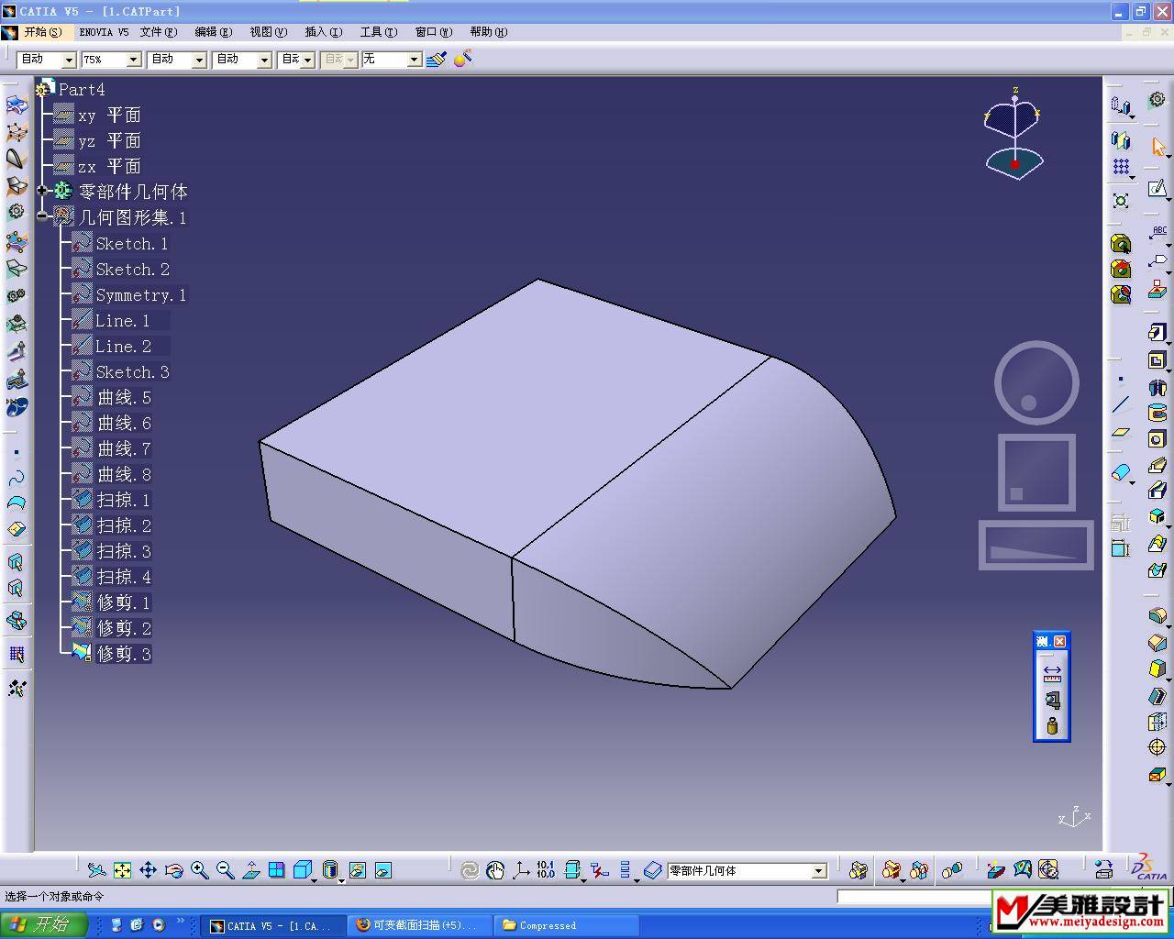Viewport: 1174px width, 939px height.
Task: Open the 插入 menu
Action: (x=323, y=32)
